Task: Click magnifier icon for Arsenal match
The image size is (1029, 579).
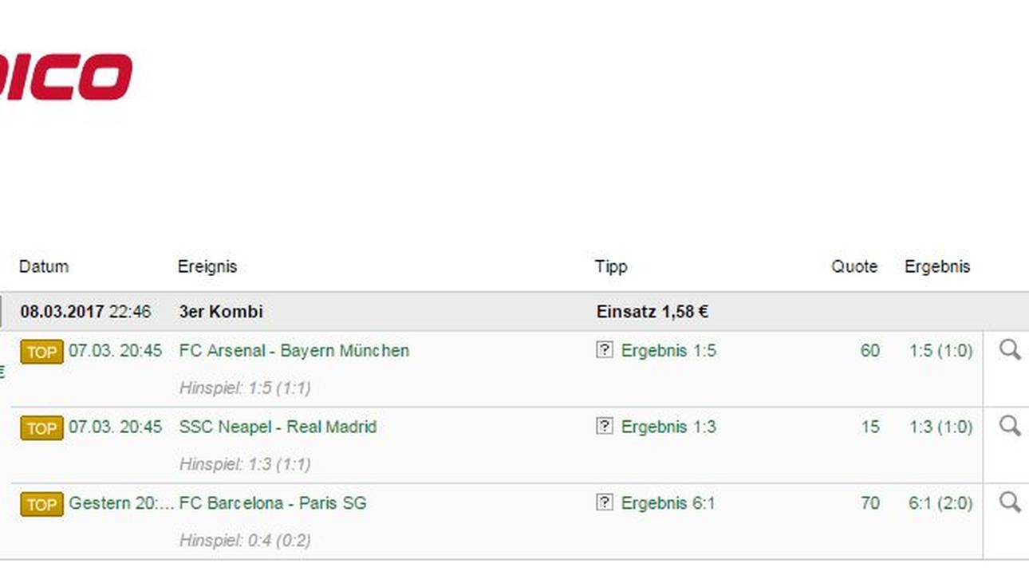Action: (x=1010, y=349)
